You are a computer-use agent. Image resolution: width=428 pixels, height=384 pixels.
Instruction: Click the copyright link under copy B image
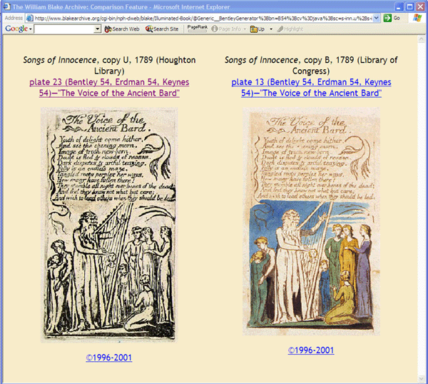pyautogui.click(x=311, y=350)
